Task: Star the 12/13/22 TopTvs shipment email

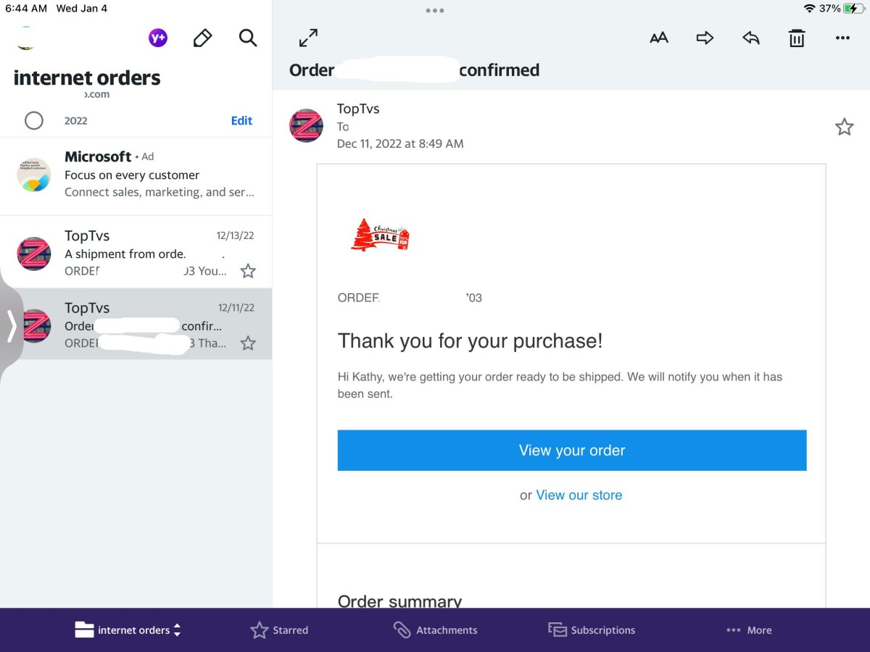Action: click(x=248, y=271)
